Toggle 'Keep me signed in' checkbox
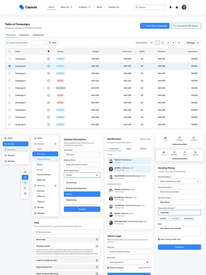Screen dimensions: 206x275 pos(108,268)
